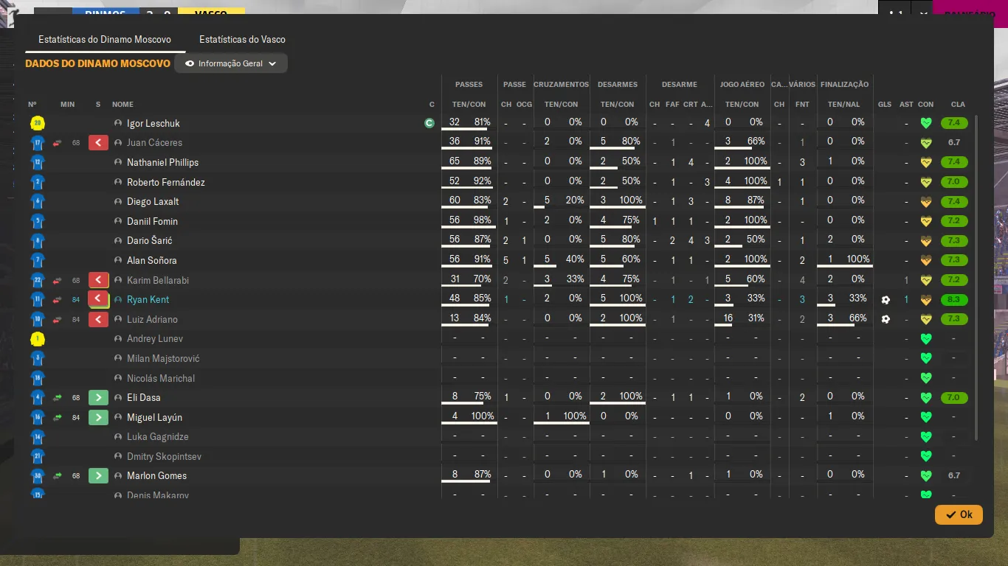Click the swap icon in Juan Cáceres' row
This screenshot has height=566, width=1008.
click(57, 143)
